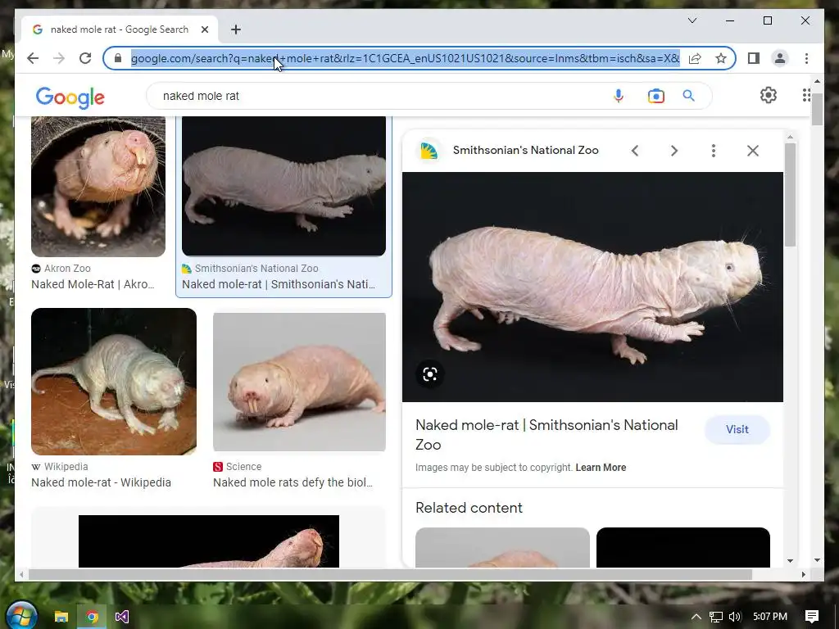Show hidden system tray icons

(x=696, y=617)
